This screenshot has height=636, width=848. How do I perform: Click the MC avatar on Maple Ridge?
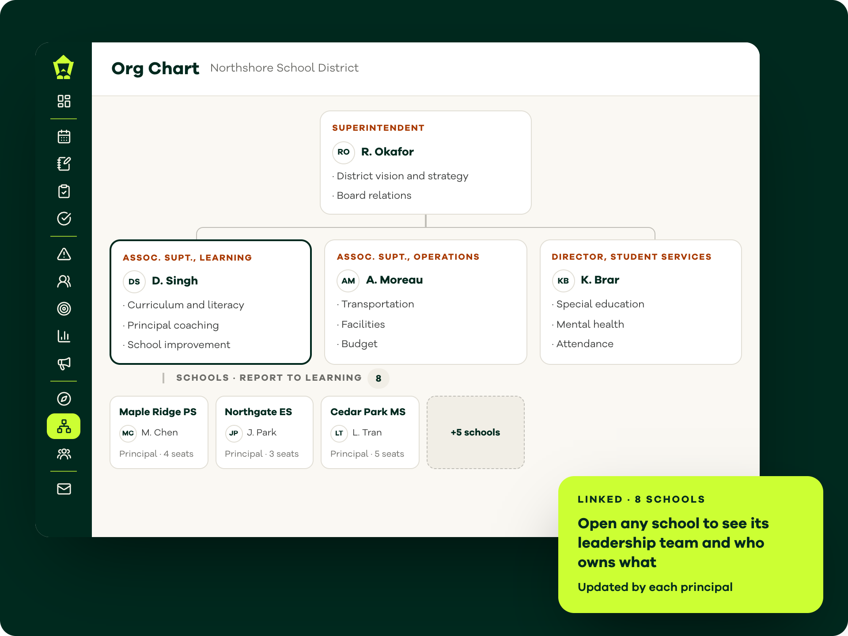click(128, 433)
